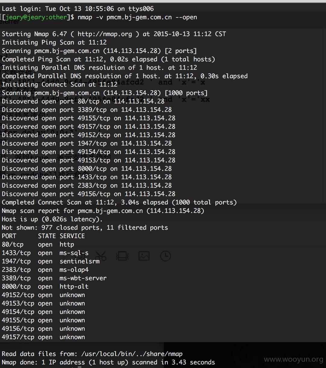The image size is (326, 368).
Task: Click the faint scissors screenshot icon
Action: [101, 256]
